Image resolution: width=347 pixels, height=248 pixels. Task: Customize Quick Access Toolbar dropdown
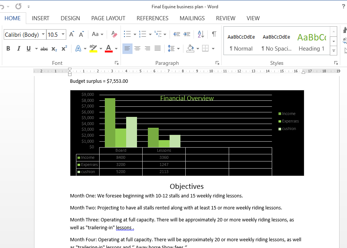click(28, 7)
